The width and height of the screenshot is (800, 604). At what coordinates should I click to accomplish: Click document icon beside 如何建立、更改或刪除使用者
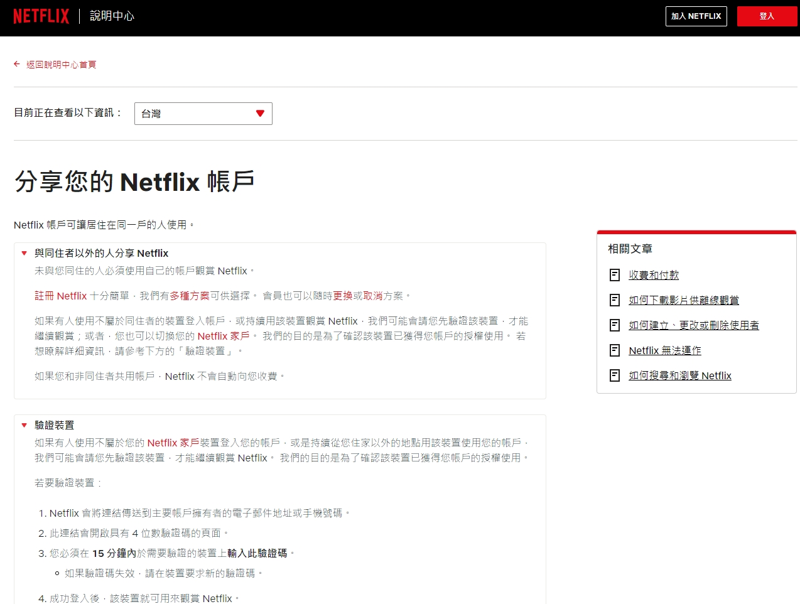pyautogui.click(x=615, y=325)
